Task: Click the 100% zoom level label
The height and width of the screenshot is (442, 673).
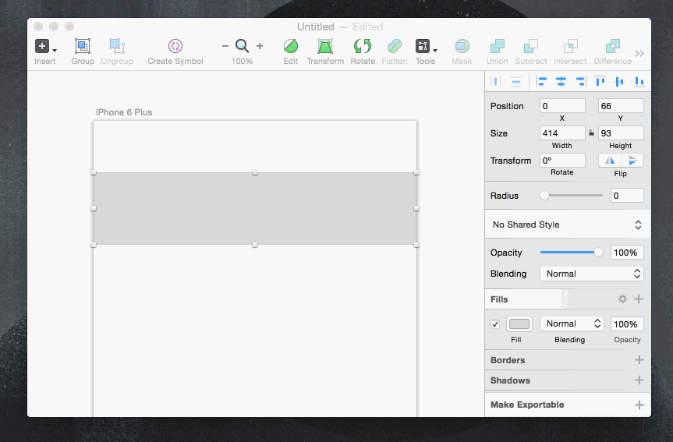Action: [x=242, y=62]
